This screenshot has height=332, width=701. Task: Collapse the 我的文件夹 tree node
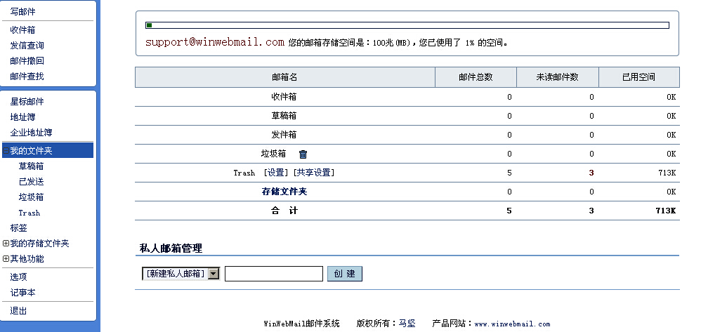tap(6, 151)
